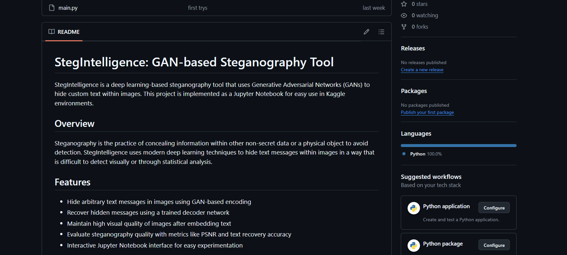The width and height of the screenshot is (567, 255).
Task: Click 'Based on your tech stack' text
Action: point(431,185)
